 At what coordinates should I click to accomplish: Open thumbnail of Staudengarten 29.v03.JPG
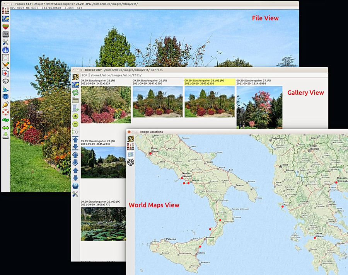tap(103, 224)
